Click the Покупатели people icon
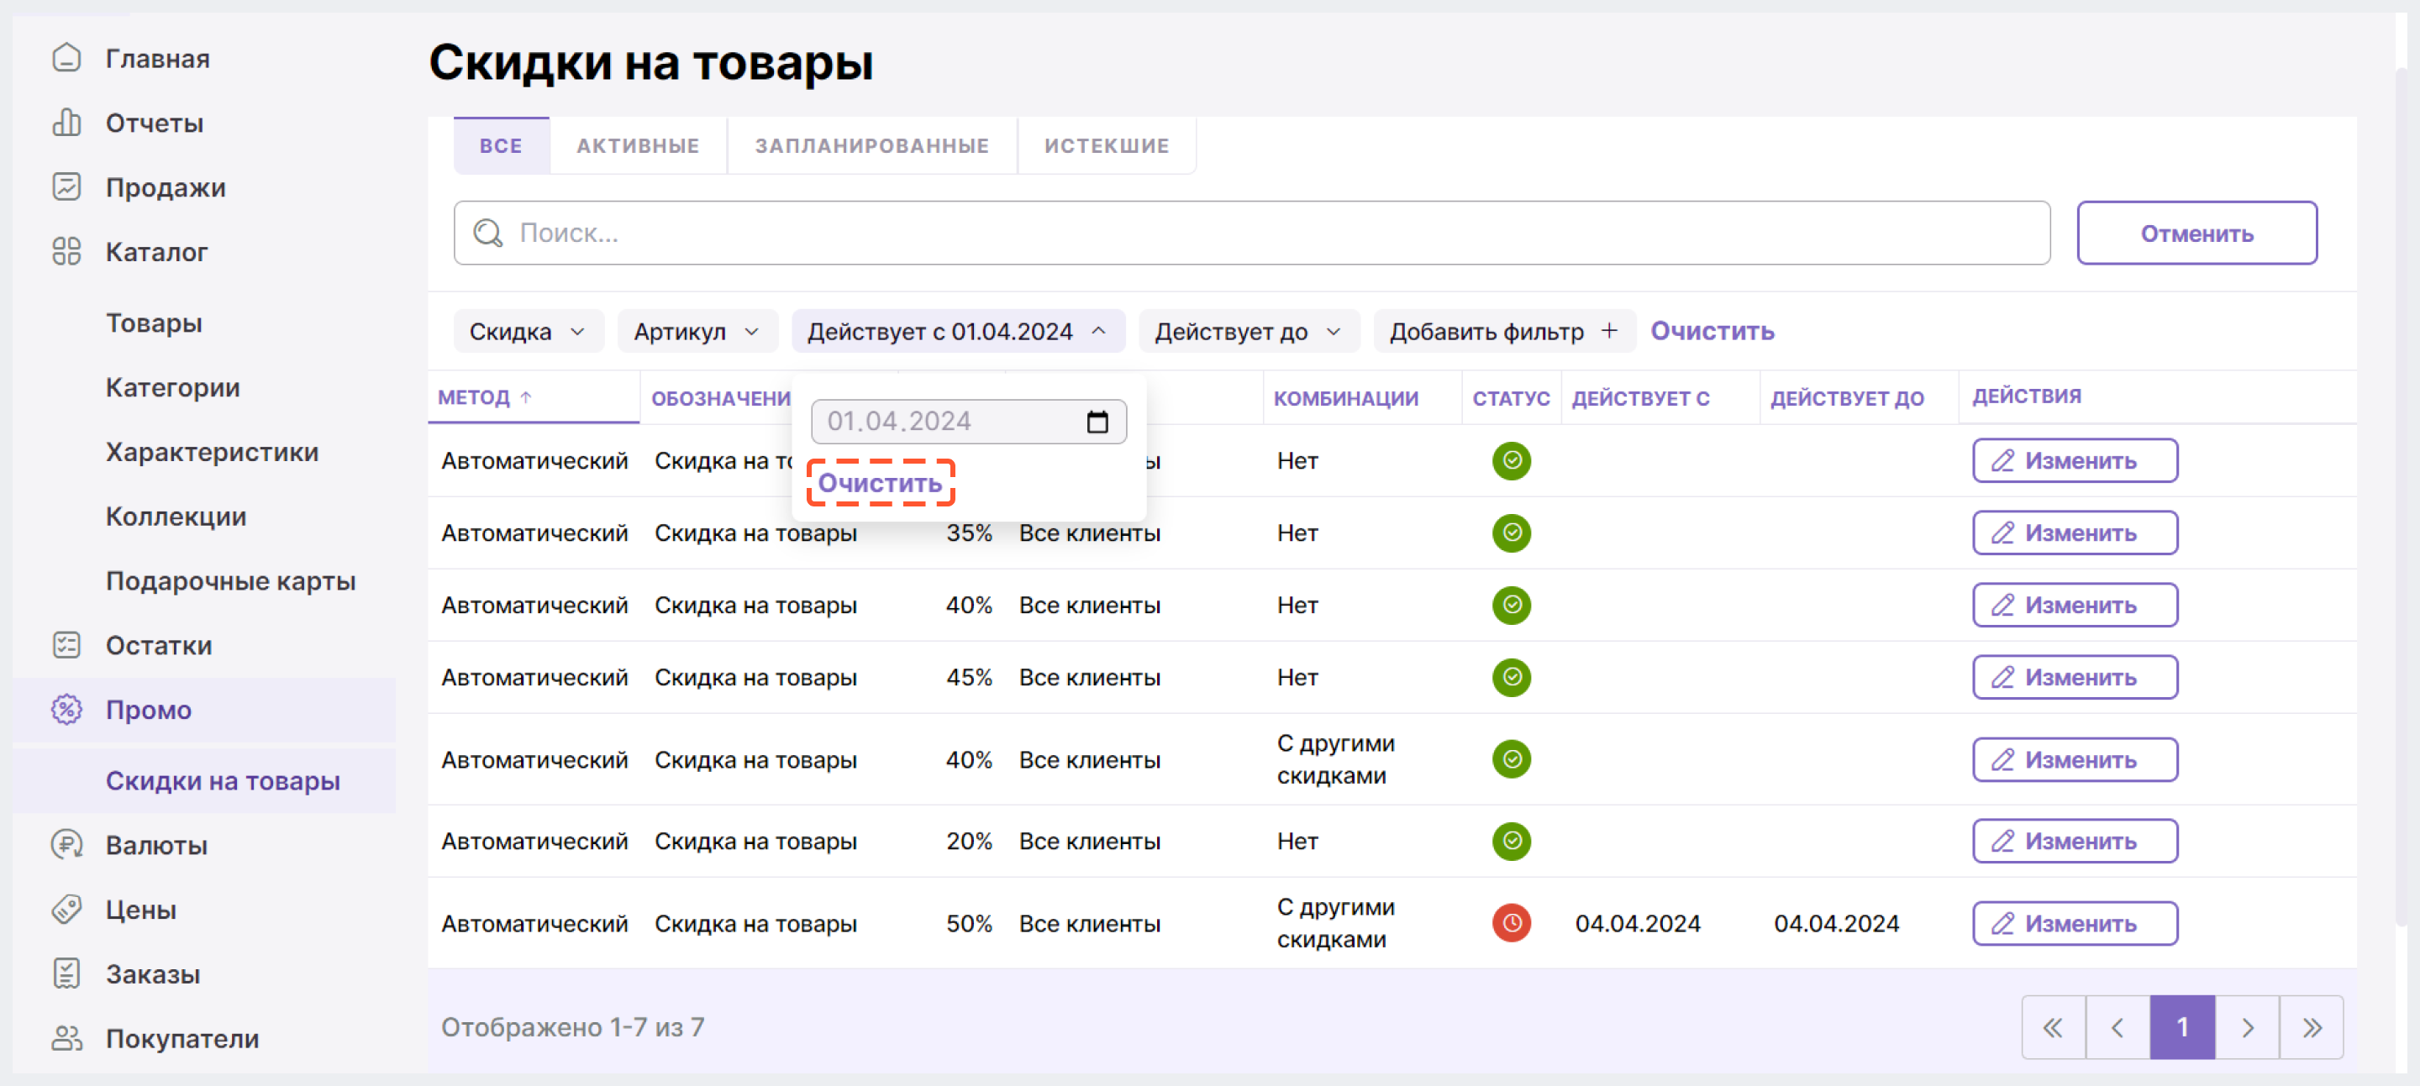This screenshot has width=2420, height=1086. tap(66, 1038)
